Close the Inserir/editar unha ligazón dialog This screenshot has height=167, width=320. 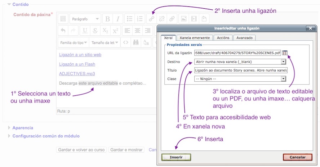click(x=310, y=28)
